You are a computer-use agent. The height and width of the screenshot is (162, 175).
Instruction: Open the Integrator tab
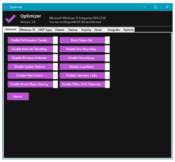click(114, 30)
